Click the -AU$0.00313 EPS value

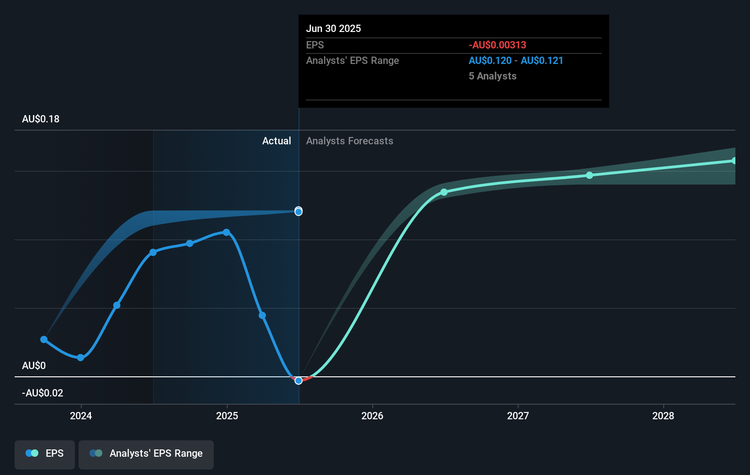pos(497,45)
